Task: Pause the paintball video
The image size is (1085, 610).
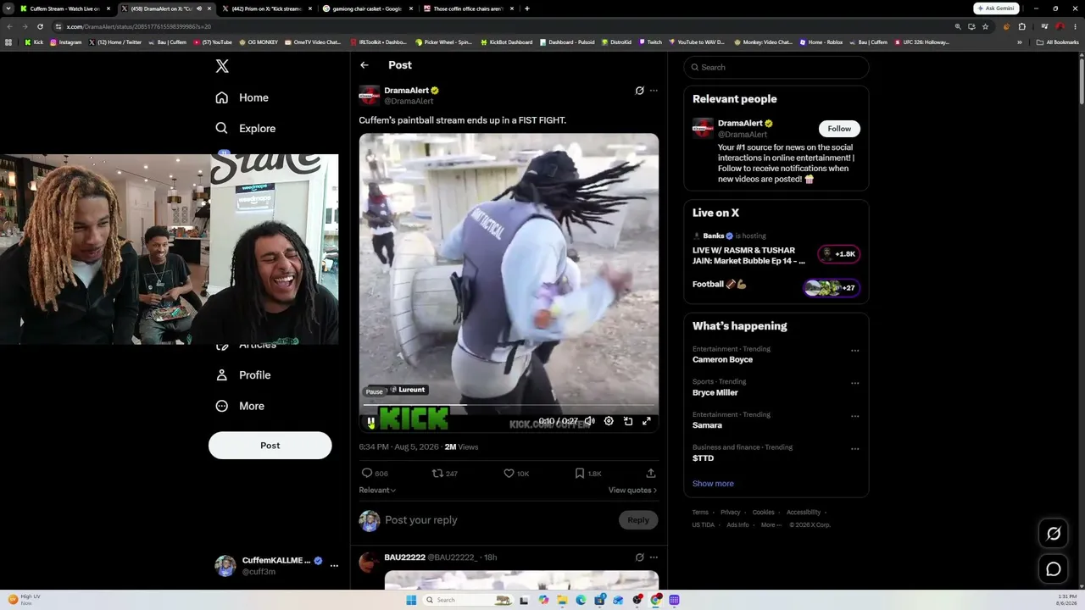Action: tap(370, 421)
